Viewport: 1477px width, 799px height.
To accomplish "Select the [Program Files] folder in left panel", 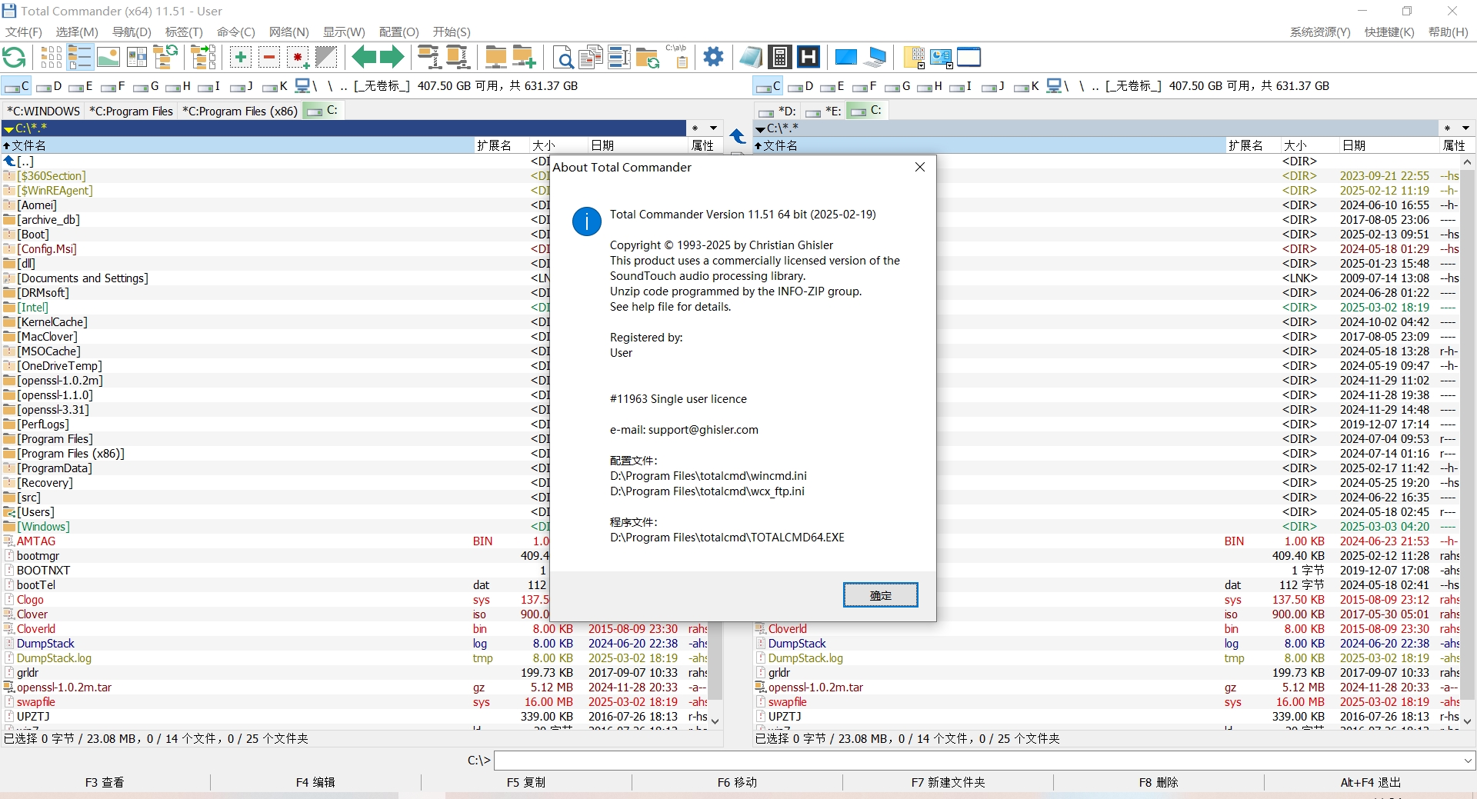I will click(x=55, y=439).
